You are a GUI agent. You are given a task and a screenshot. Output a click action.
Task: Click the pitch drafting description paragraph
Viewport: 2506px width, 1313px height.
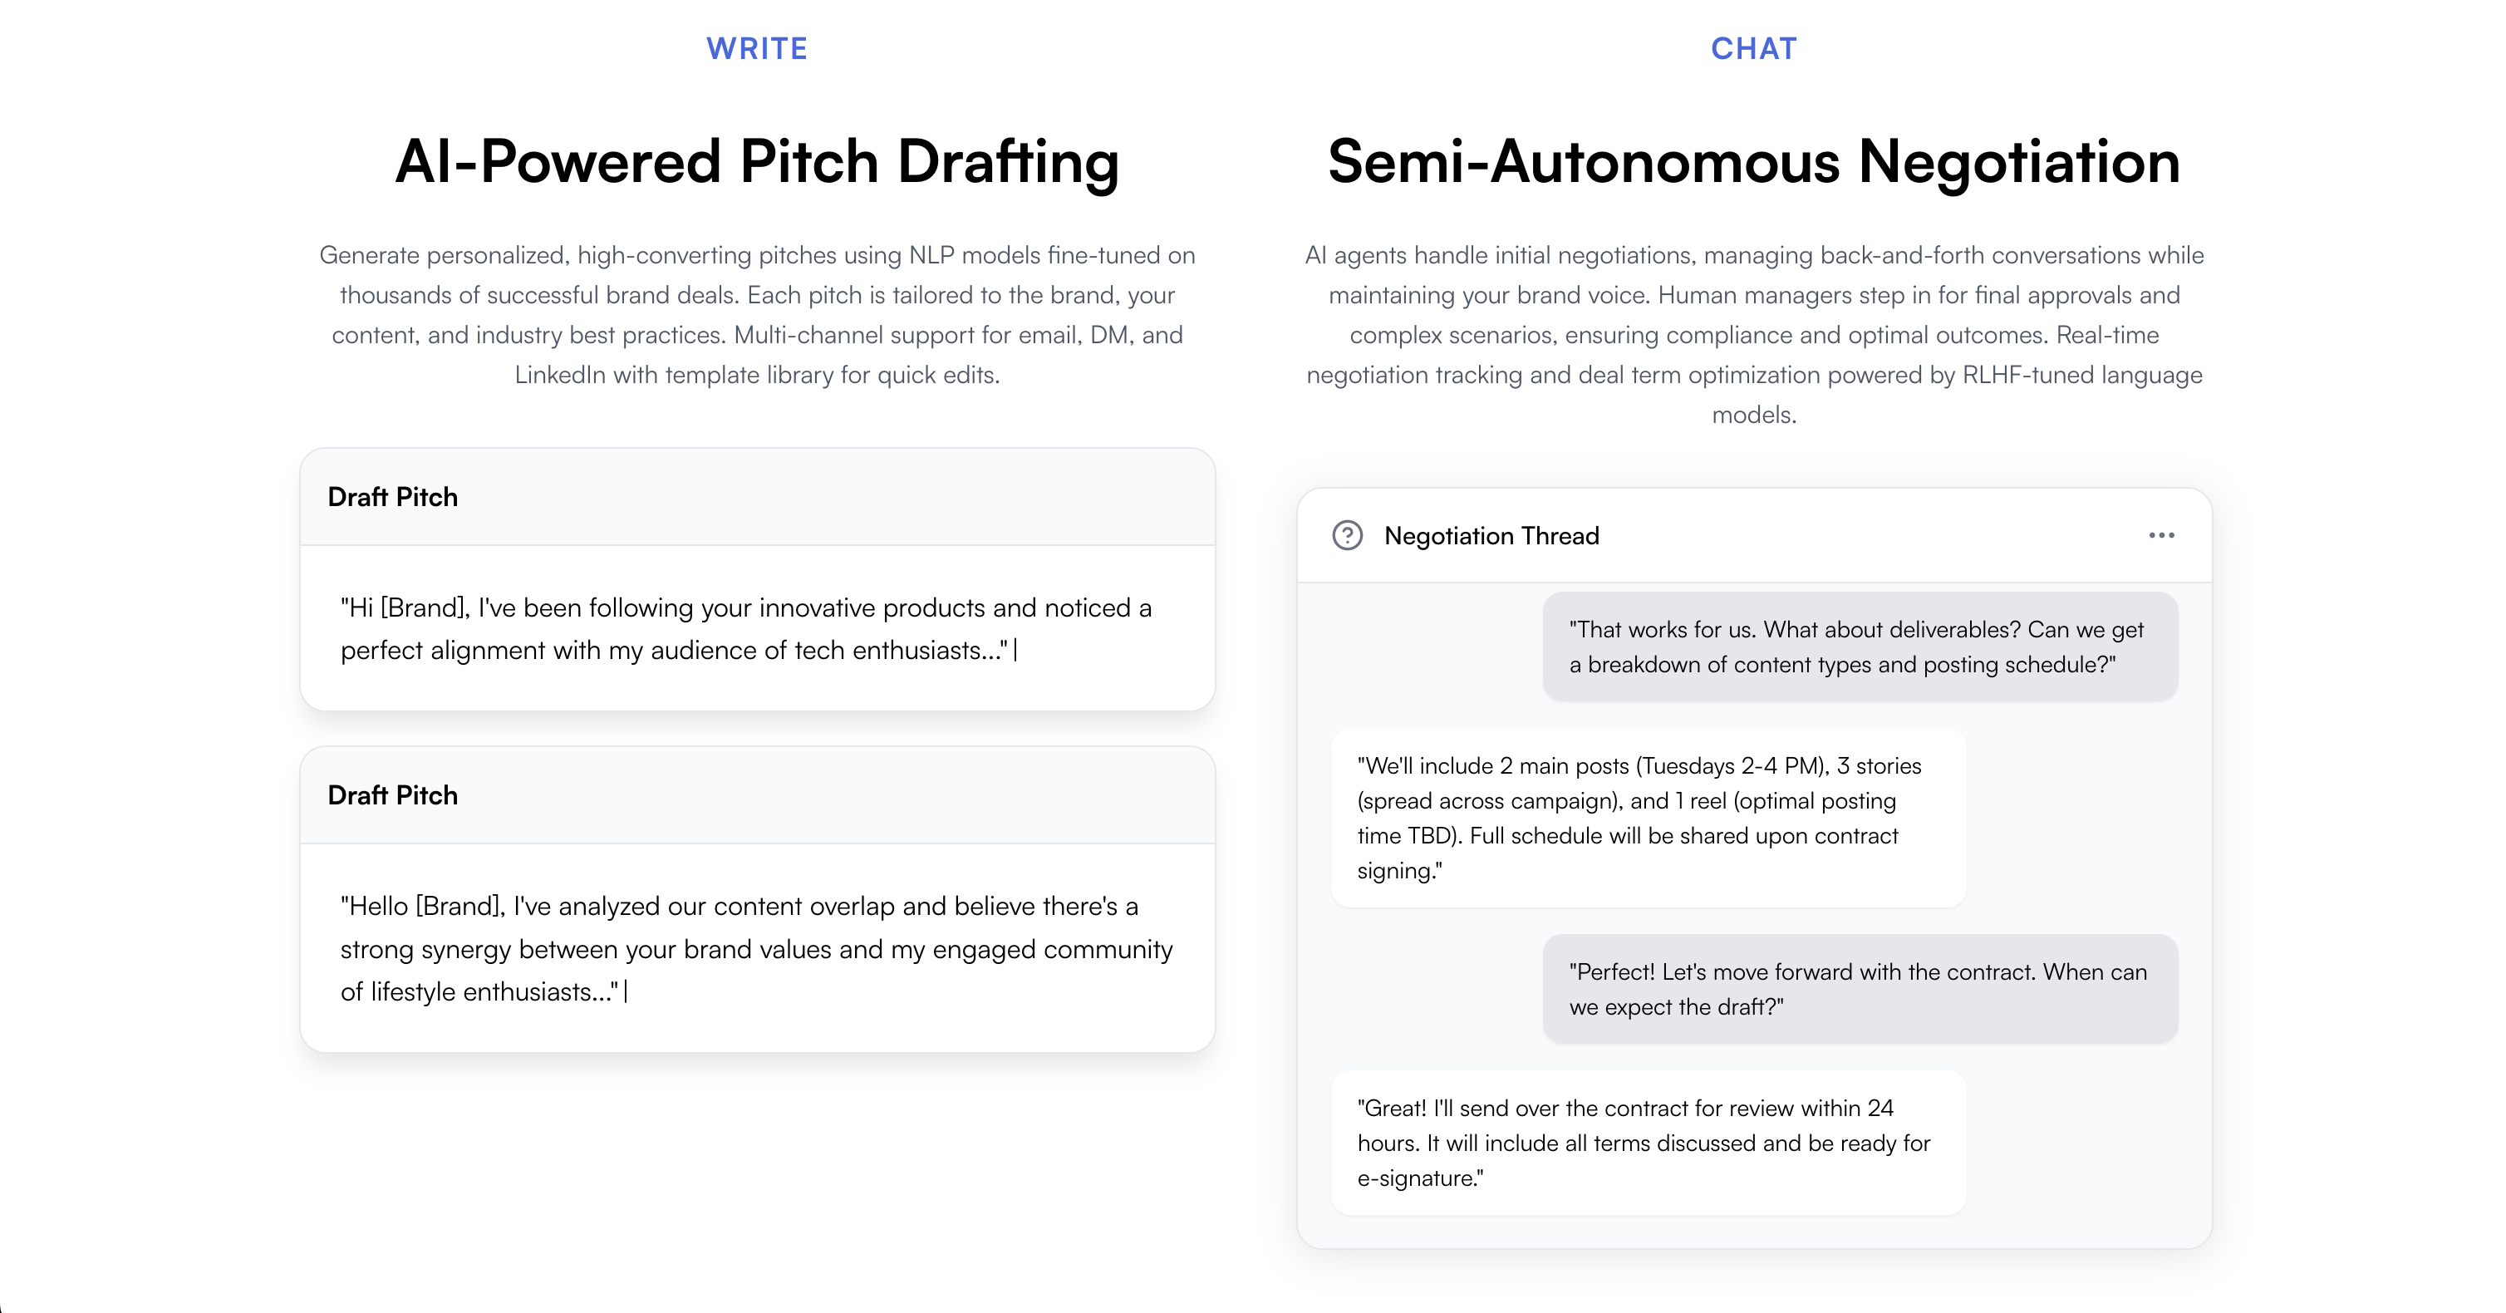pyautogui.click(x=757, y=314)
